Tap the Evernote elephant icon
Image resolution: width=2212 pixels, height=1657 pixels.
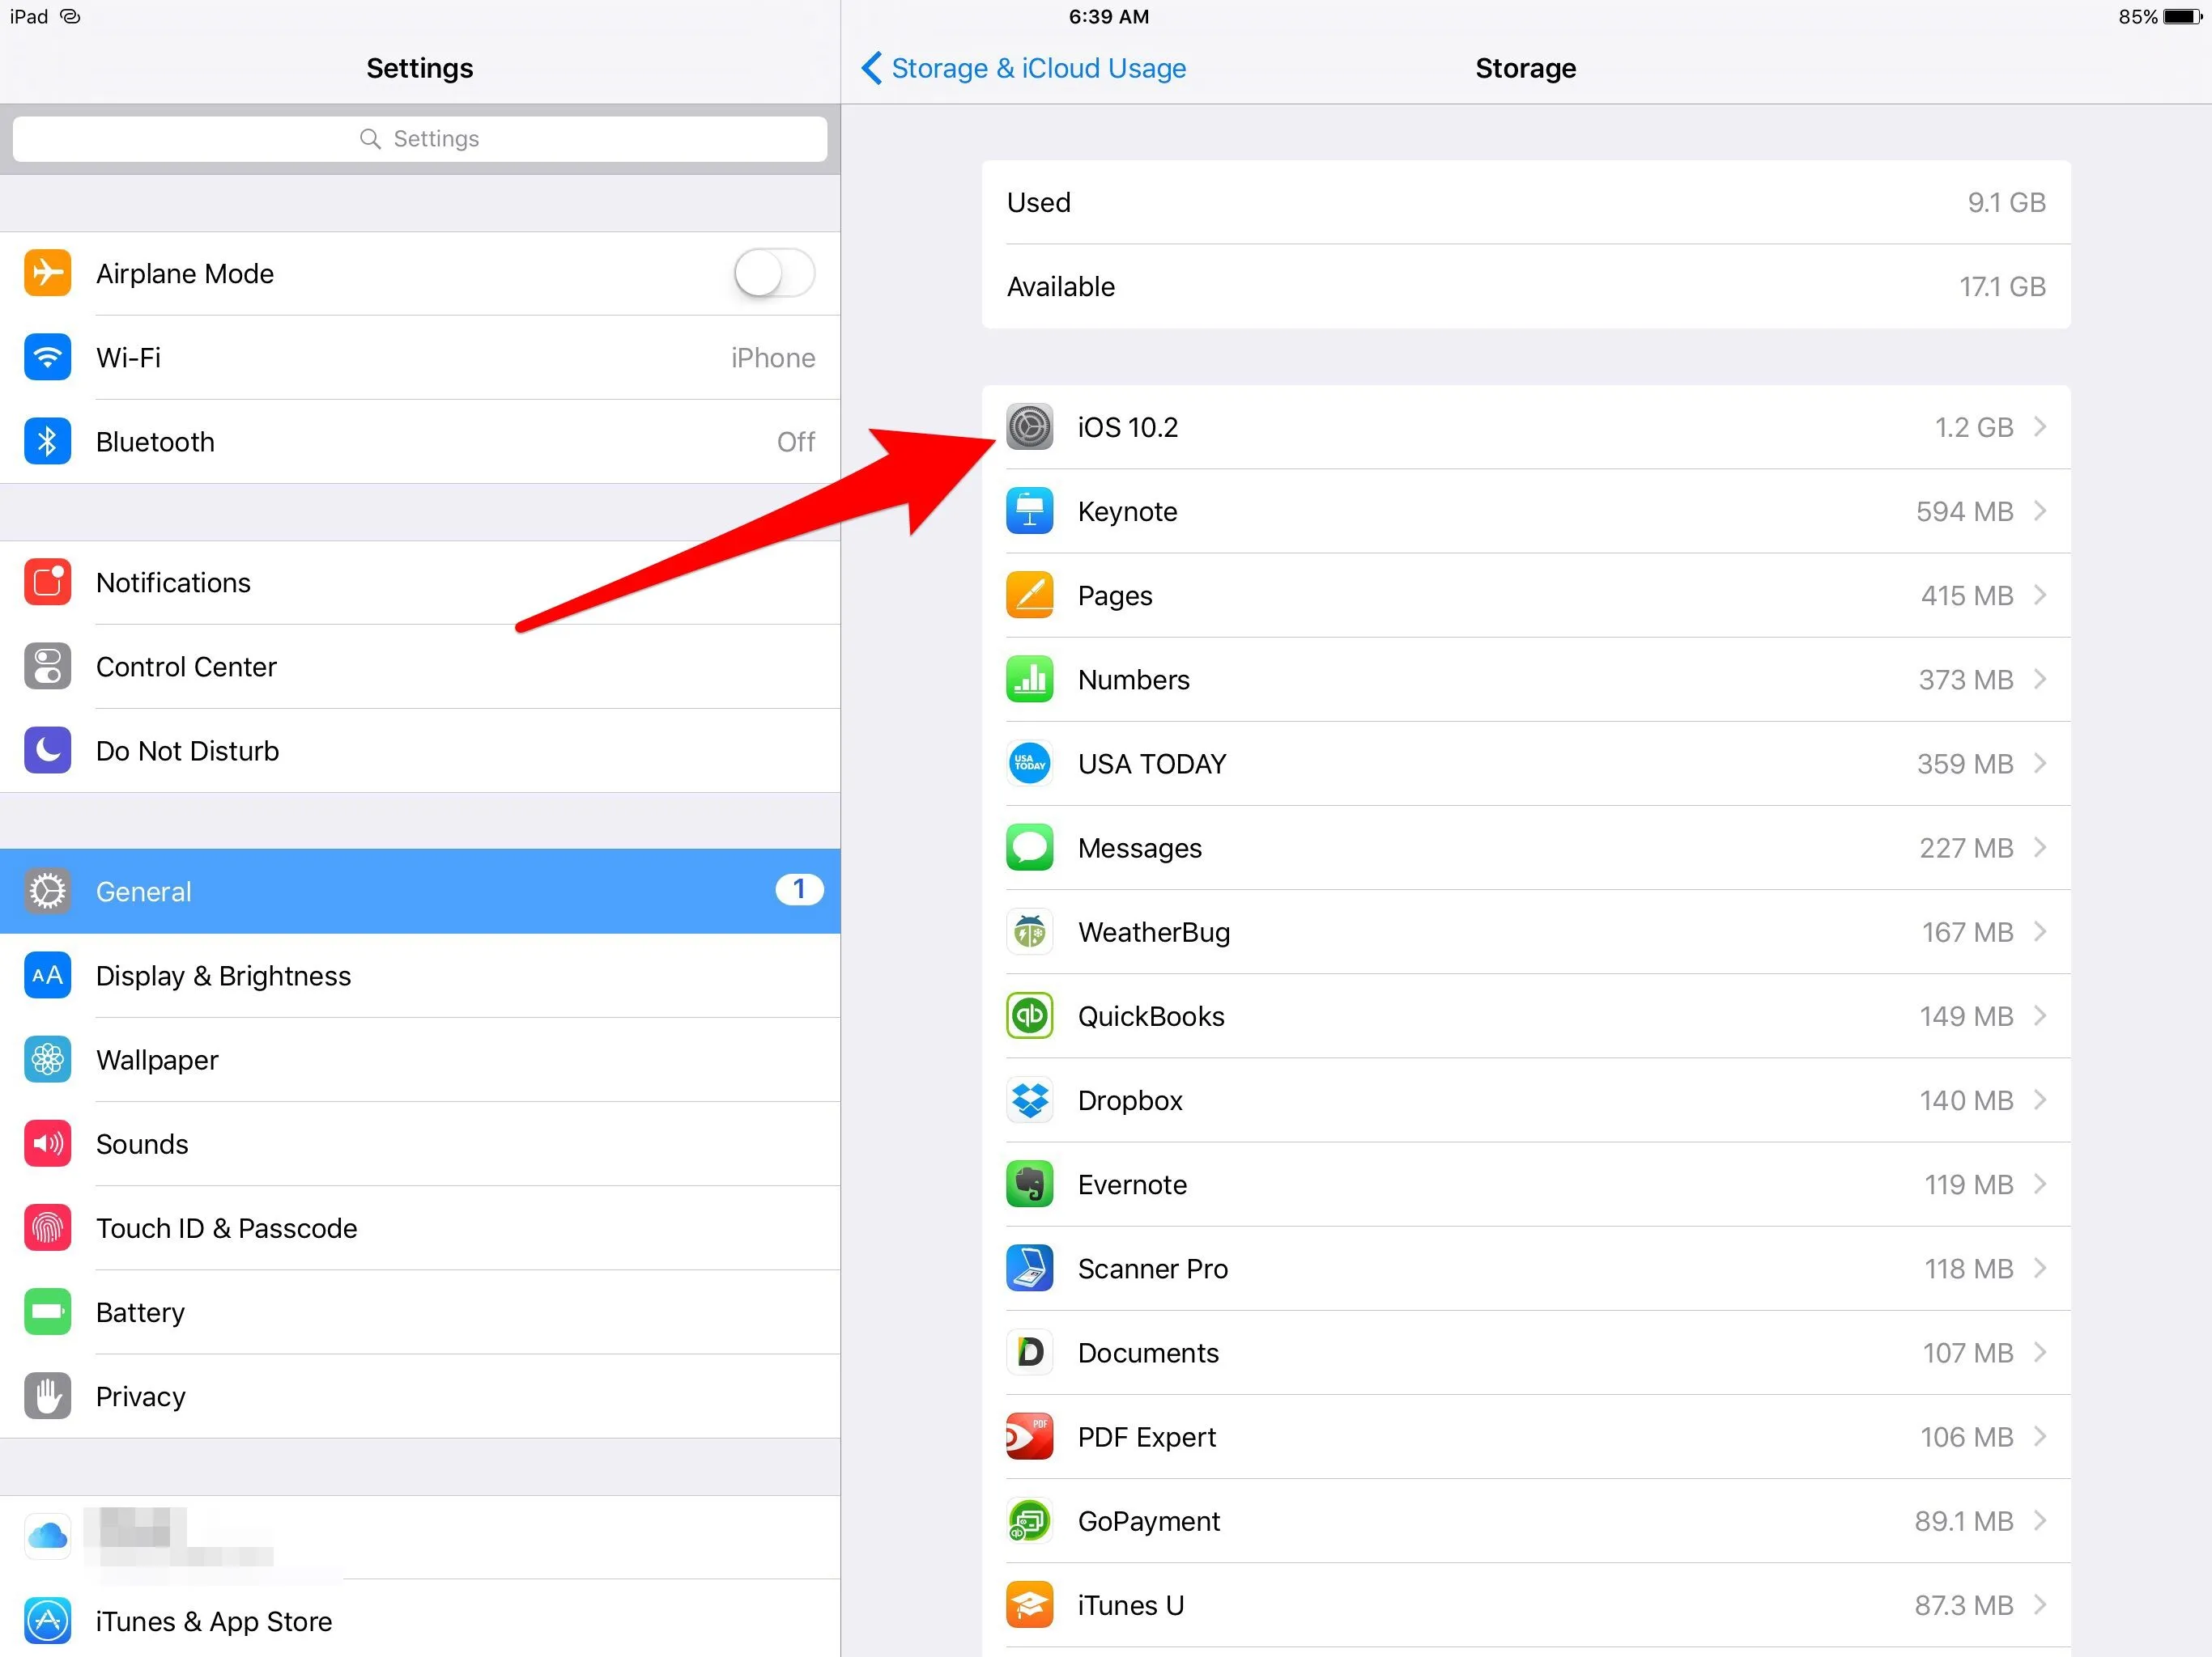pyautogui.click(x=1029, y=1184)
